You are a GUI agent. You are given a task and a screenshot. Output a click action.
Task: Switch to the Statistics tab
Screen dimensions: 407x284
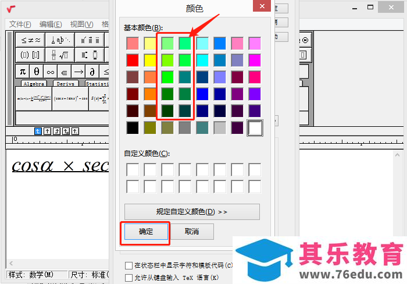pyautogui.click(x=97, y=83)
